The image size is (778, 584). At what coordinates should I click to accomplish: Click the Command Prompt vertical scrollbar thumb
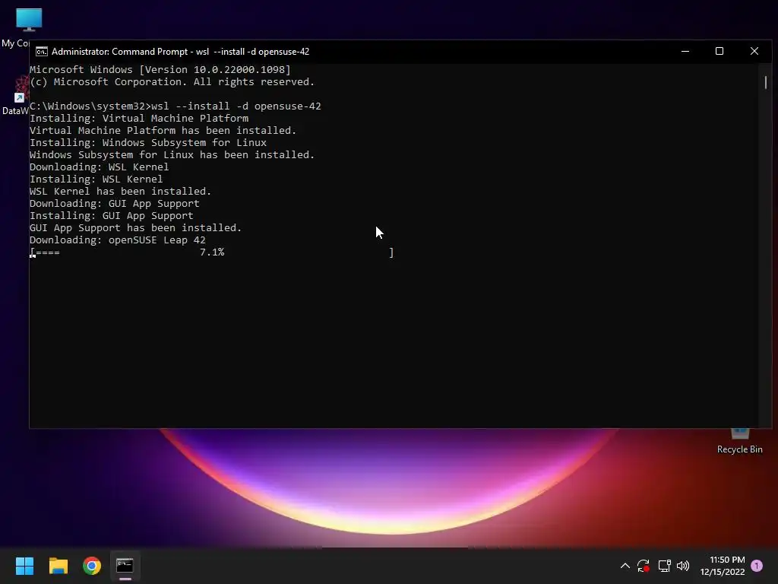[766, 82]
